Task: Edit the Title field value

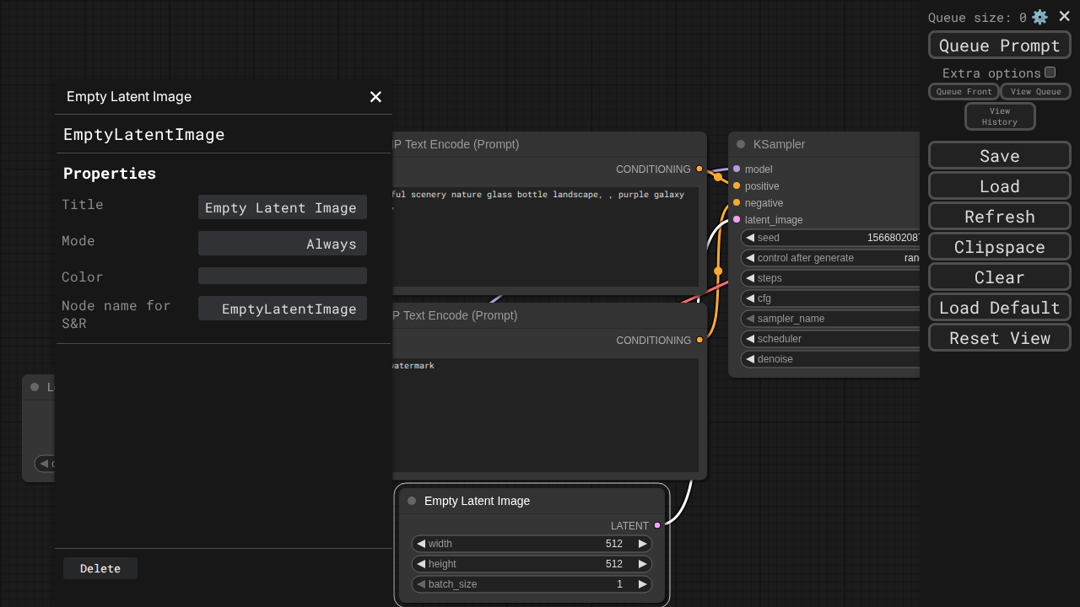Action: 283,207
